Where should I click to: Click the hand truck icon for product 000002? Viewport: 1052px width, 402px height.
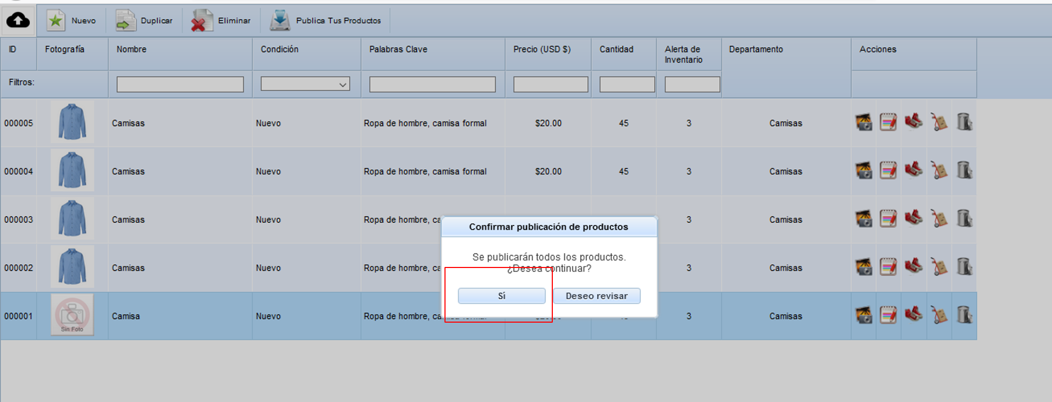pyautogui.click(x=939, y=267)
